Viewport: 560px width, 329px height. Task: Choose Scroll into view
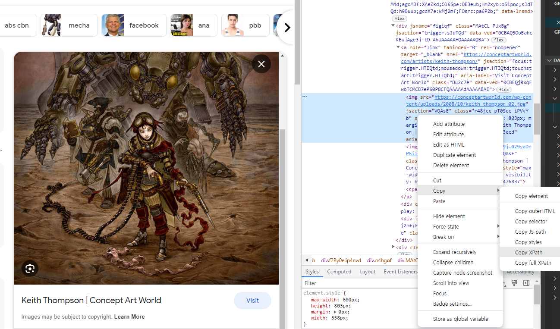451,283
